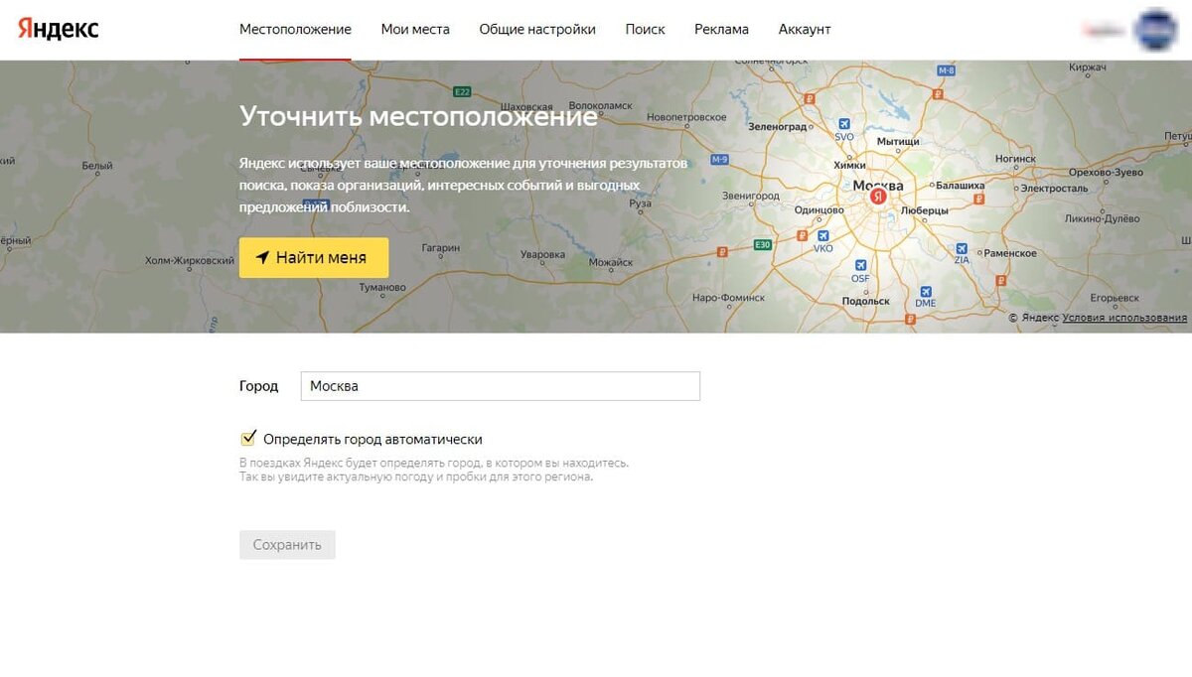The height and width of the screenshot is (677, 1192).
Task: Click the OSF airport icon on map
Action: pos(860,266)
